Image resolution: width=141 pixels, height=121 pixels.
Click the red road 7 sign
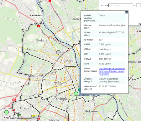[39, 26]
